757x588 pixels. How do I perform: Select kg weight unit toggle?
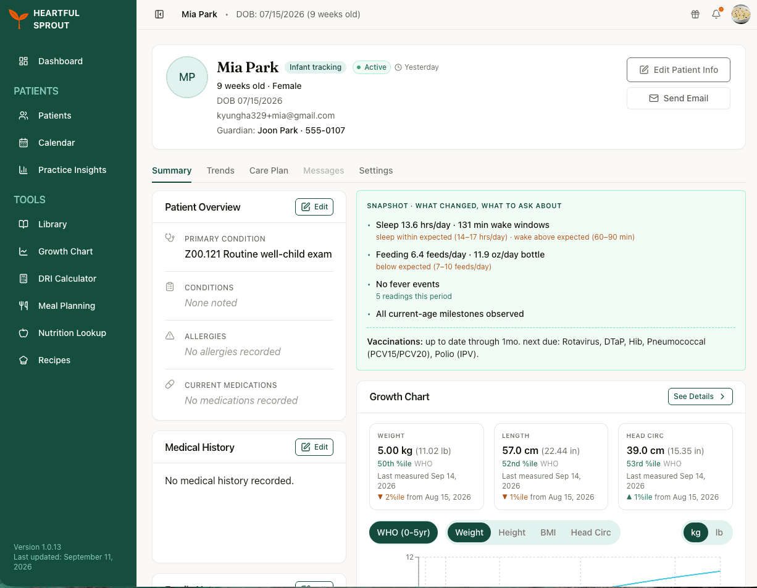(696, 532)
